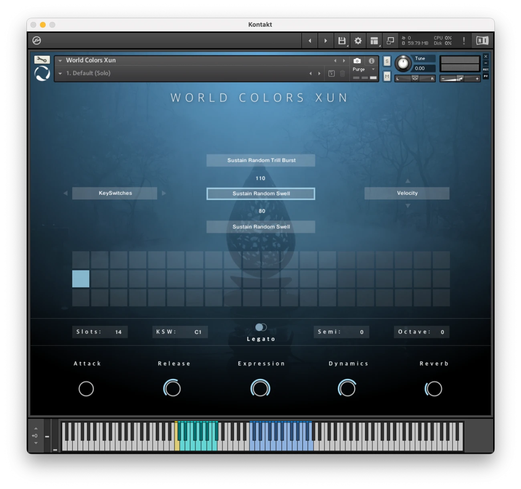
Task: Click the right arrow beside KeySwitches
Action: [164, 193]
